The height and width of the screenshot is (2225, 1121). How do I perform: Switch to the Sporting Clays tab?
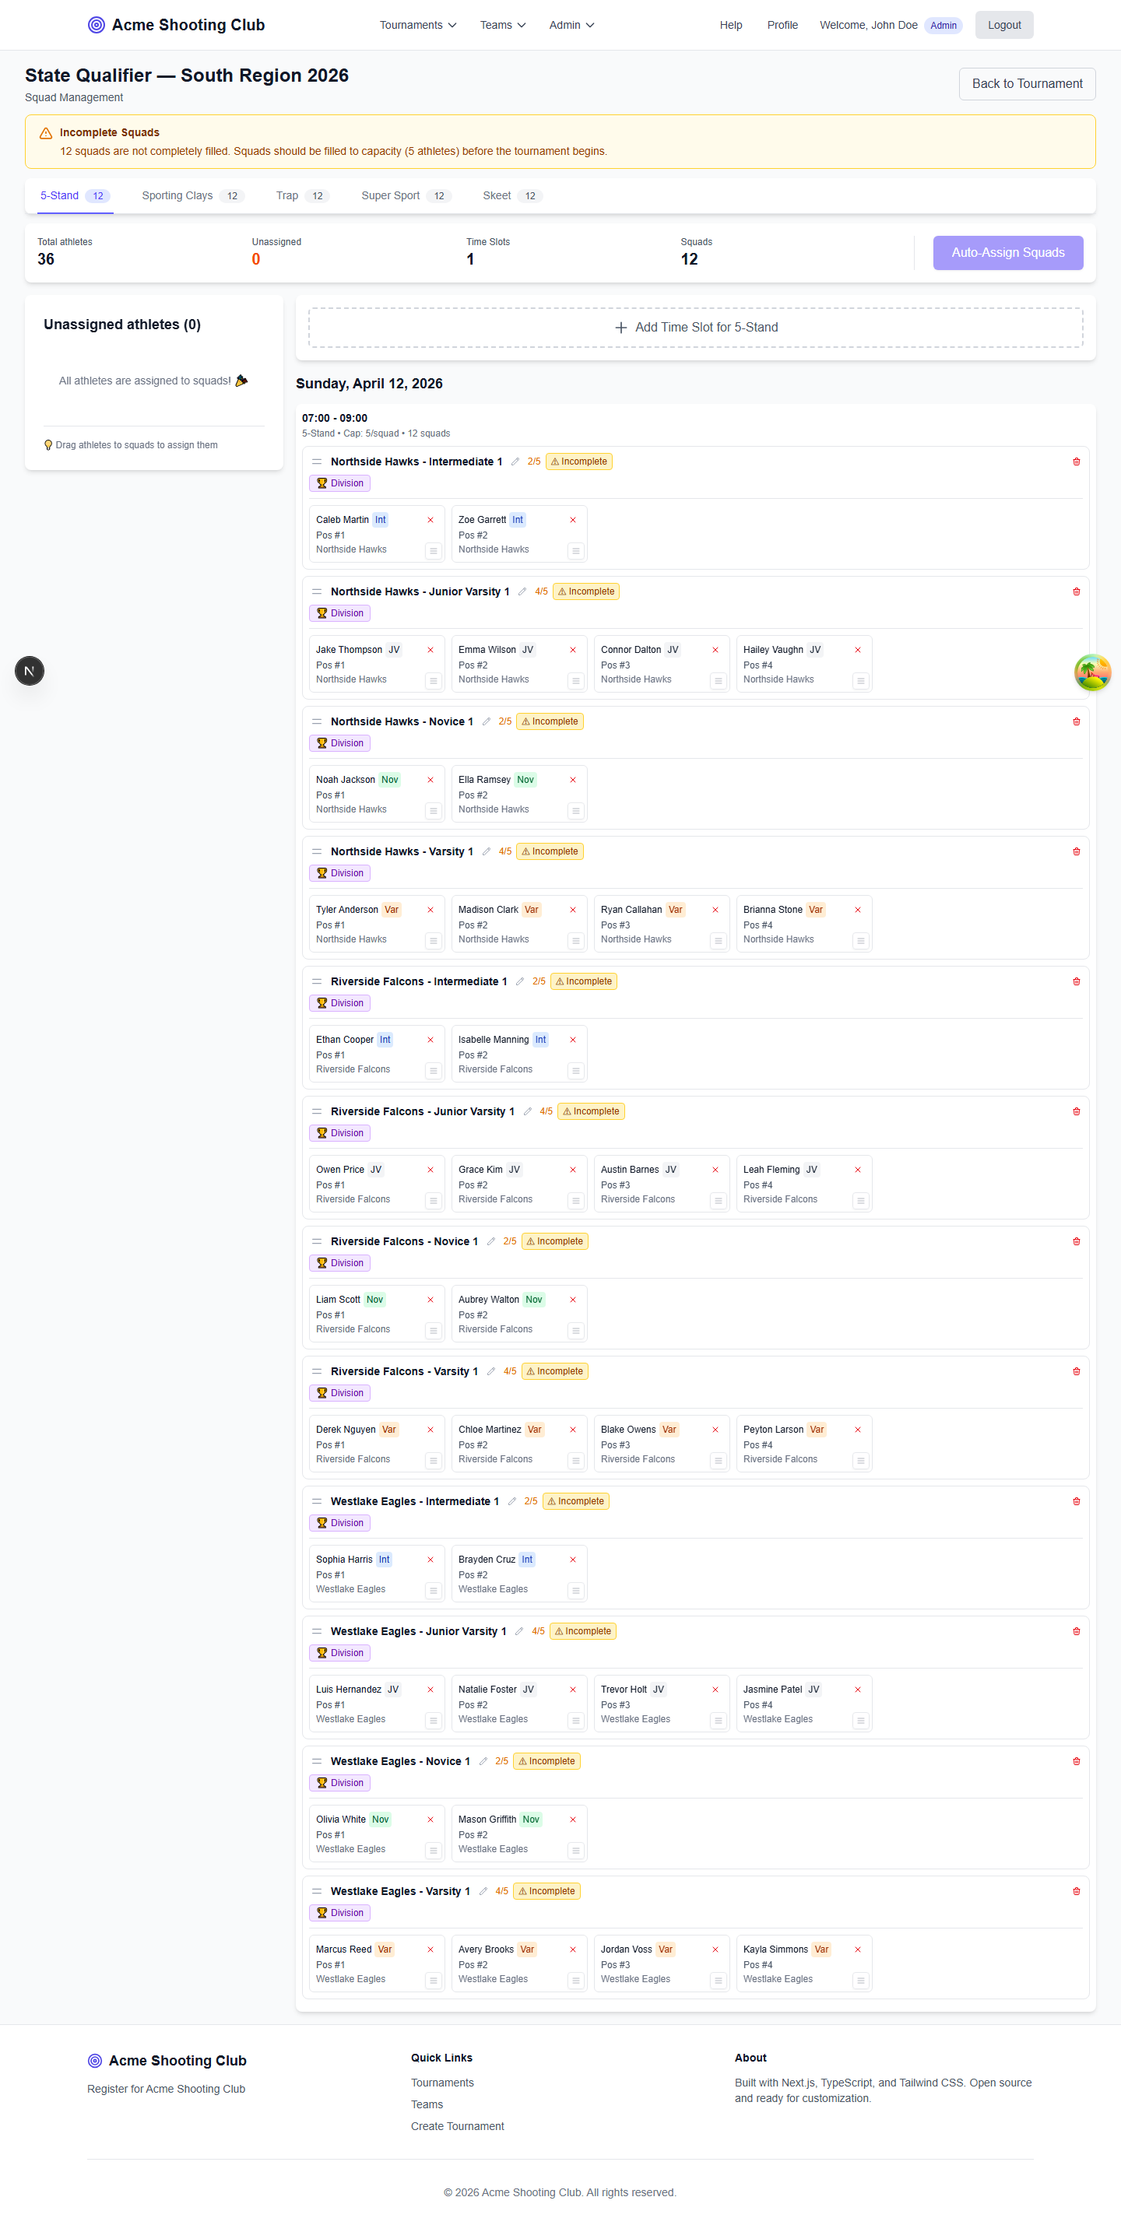(x=192, y=196)
